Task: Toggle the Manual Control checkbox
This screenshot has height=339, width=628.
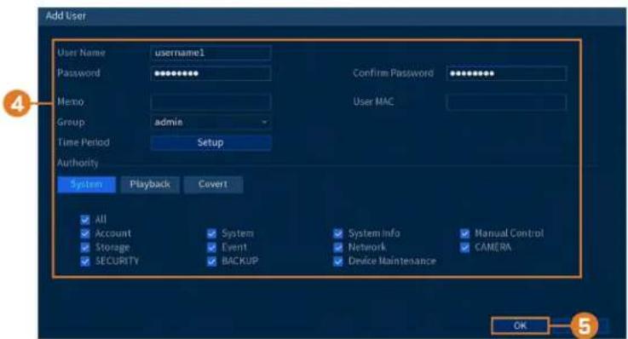Action: [464, 233]
